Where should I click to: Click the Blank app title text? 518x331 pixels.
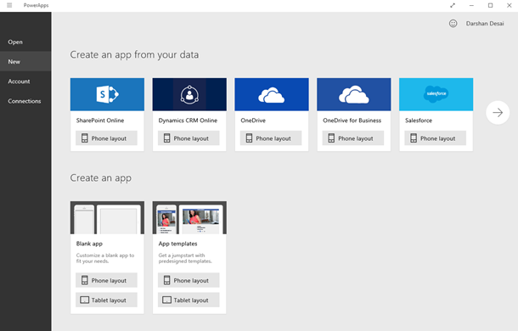pyautogui.click(x=89, y=244)
